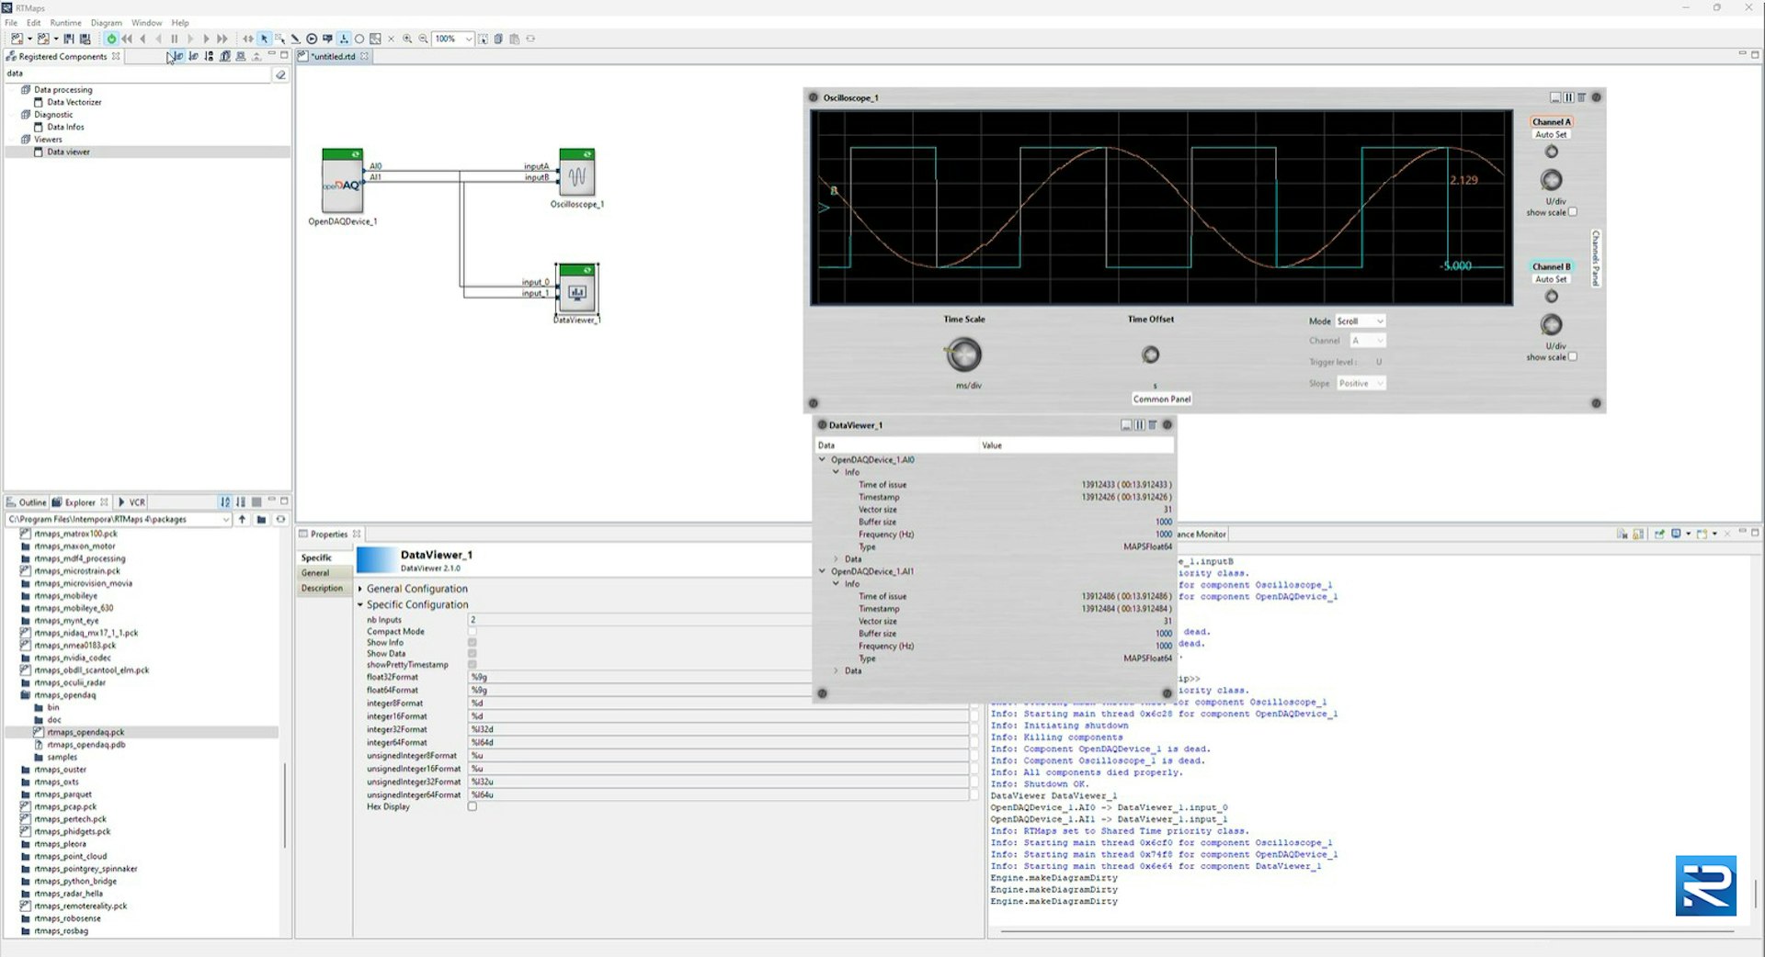Select the Data Infos component
This screenshot has width=1765, height=957.
pos(65,127)
